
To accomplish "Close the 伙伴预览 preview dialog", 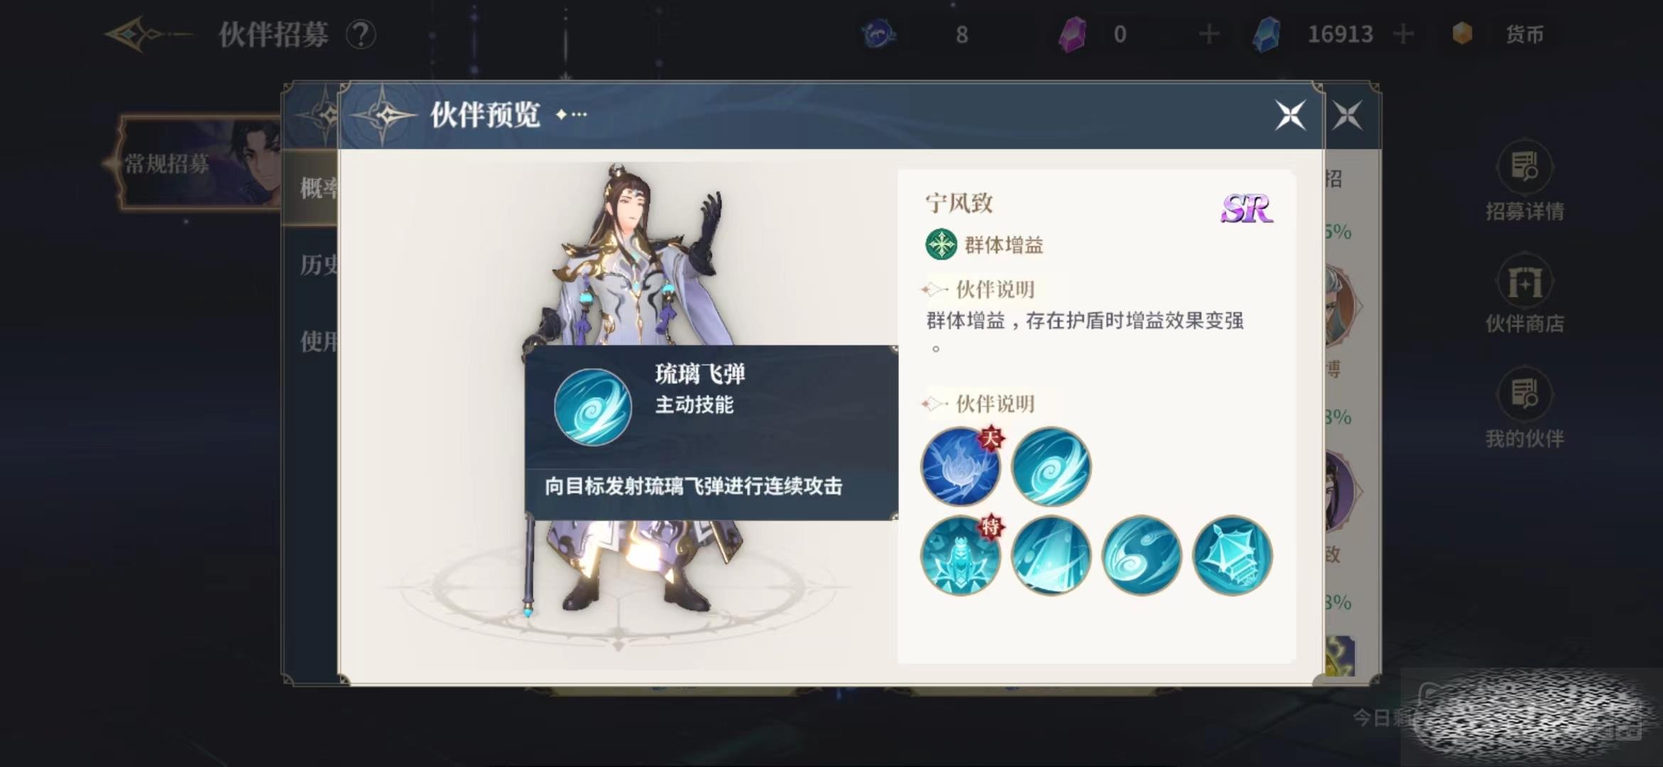I will pos(1290,115).
